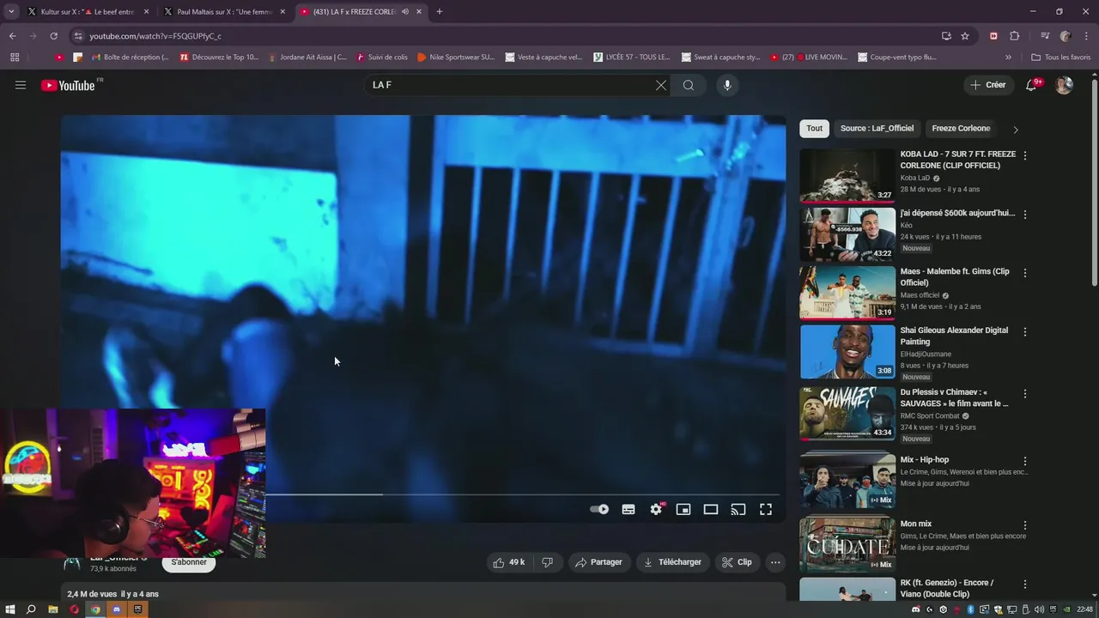Open options for Shai Gileous Alexander video
Viewport: 1099px width, 618px height.
coord(1024,331)
